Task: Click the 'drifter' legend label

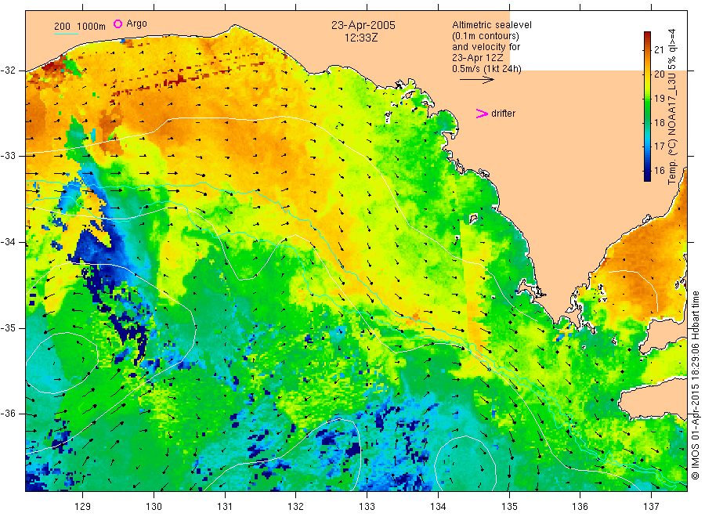Action: coord(503,114)
